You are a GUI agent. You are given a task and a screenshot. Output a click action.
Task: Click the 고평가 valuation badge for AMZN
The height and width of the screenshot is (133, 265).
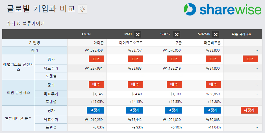95,110
